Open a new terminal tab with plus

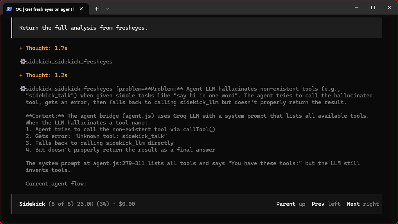click(x=96, y=9)
